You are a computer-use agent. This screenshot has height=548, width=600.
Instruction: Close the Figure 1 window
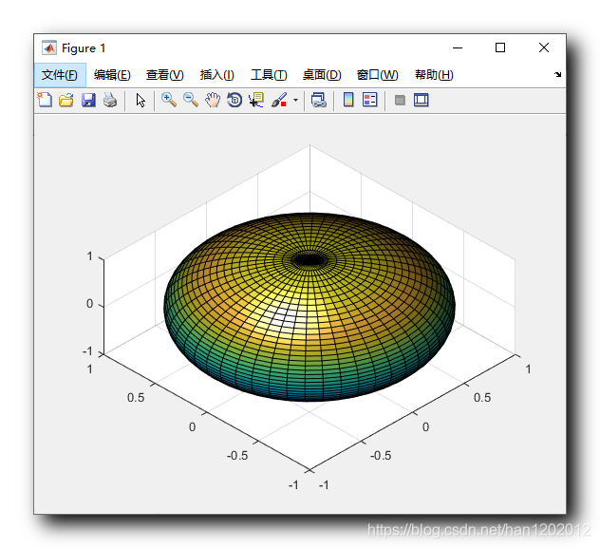point(544,47)
